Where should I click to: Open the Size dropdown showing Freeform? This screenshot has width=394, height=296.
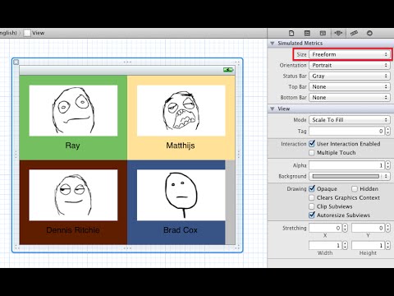click(x=350, y=54)
